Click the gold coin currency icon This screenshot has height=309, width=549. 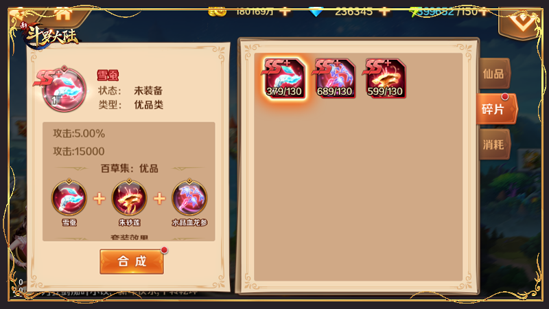(x=217, y=12)
